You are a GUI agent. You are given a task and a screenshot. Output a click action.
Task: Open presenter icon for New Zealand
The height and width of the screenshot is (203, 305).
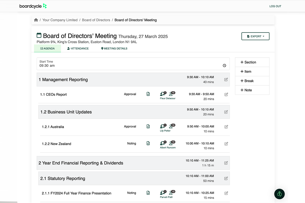163,143
